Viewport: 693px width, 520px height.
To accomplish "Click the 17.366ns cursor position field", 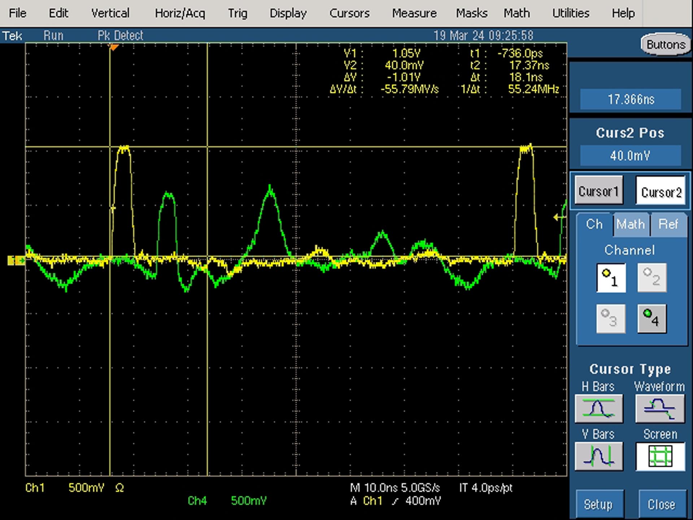I will 630,99.
